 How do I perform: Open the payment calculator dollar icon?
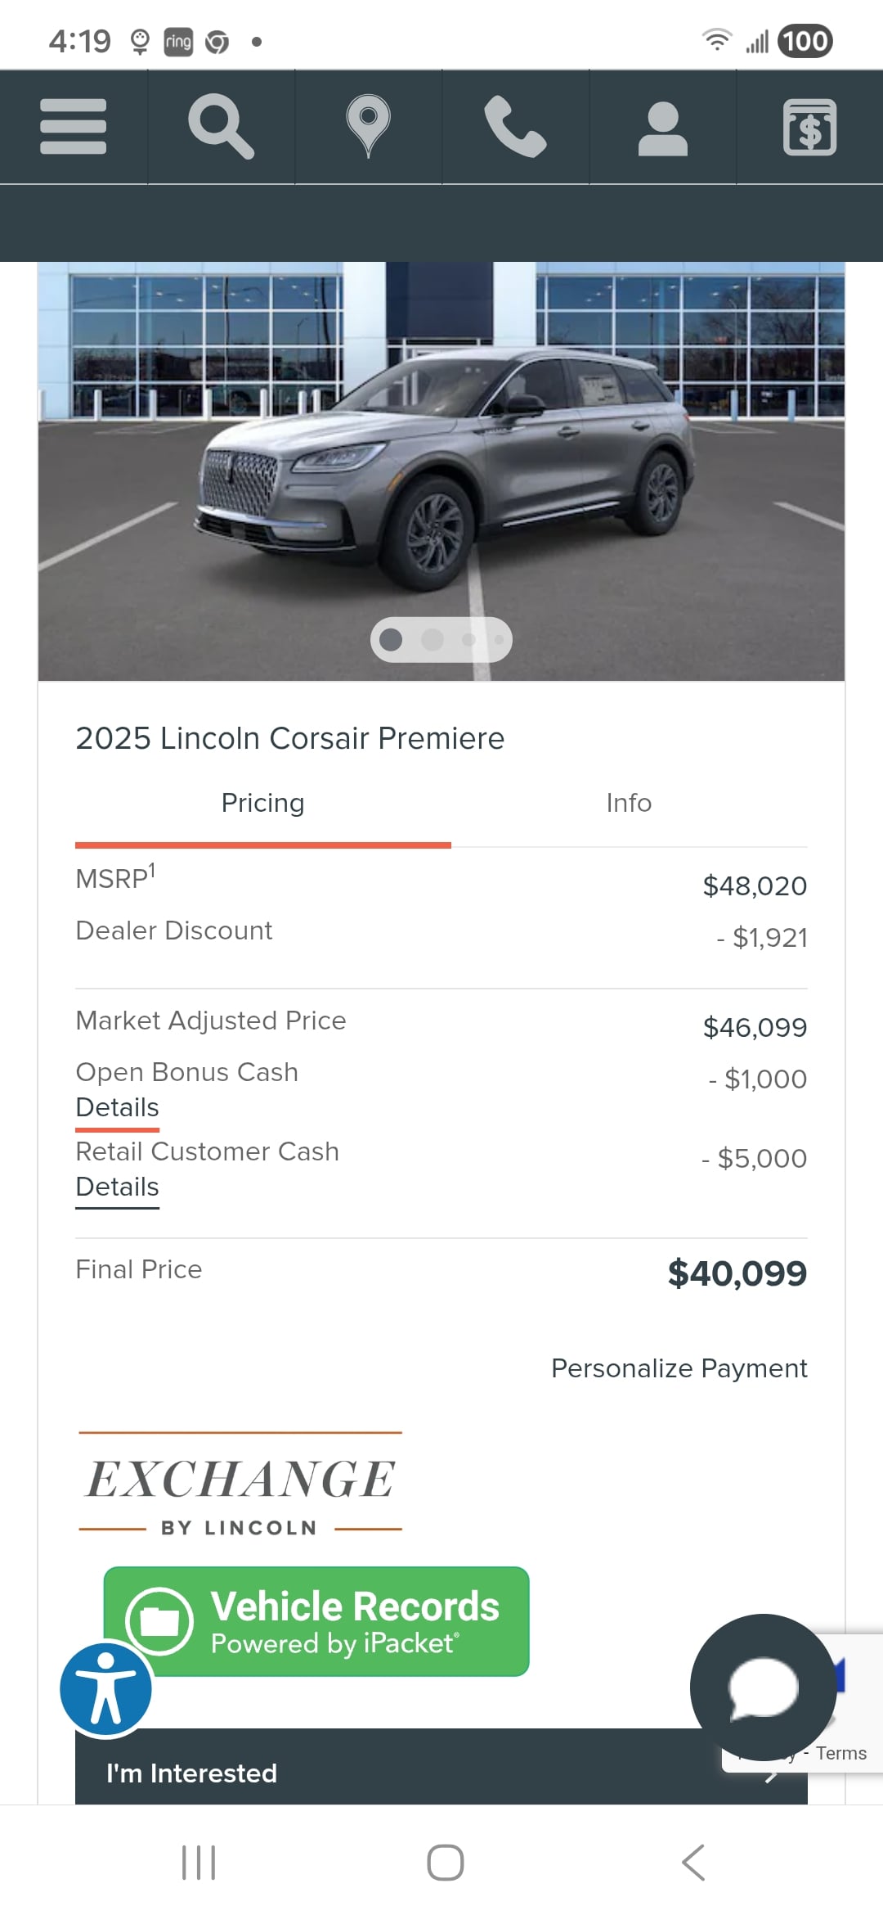click(809, 127)
